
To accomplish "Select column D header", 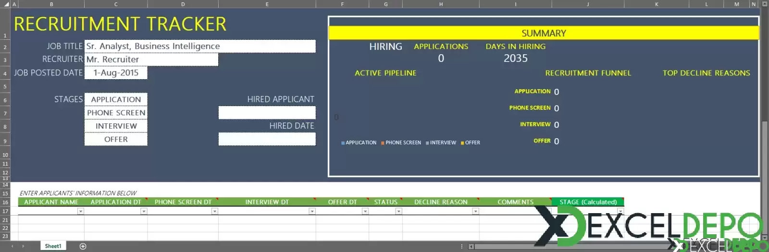I will coord(183,4).
